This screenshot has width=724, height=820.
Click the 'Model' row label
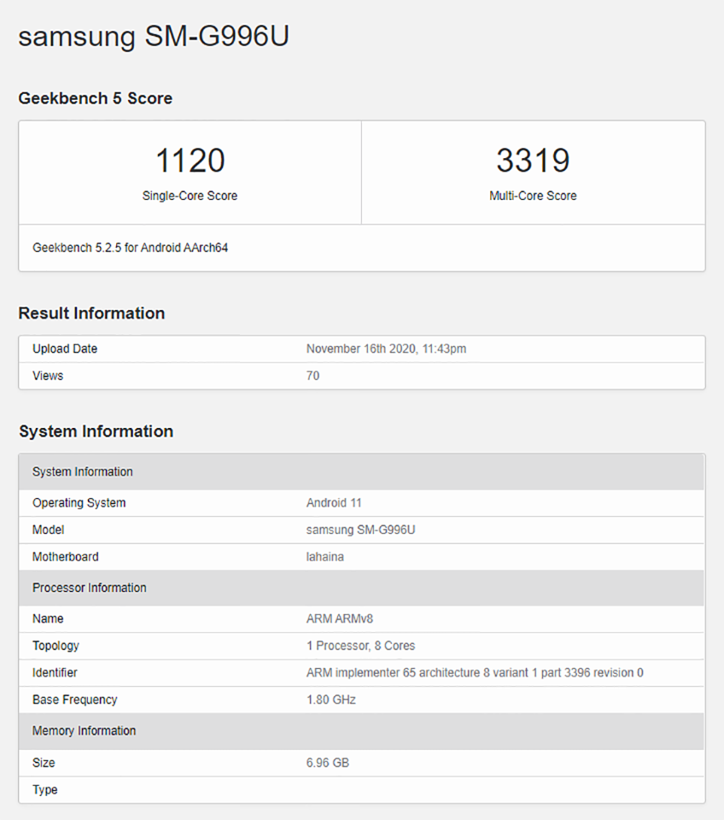coord(48,530)
